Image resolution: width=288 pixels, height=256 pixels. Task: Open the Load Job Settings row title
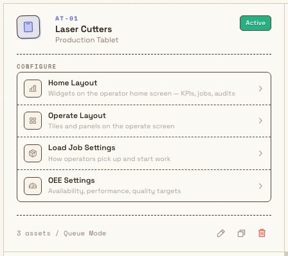coord(82,148)
